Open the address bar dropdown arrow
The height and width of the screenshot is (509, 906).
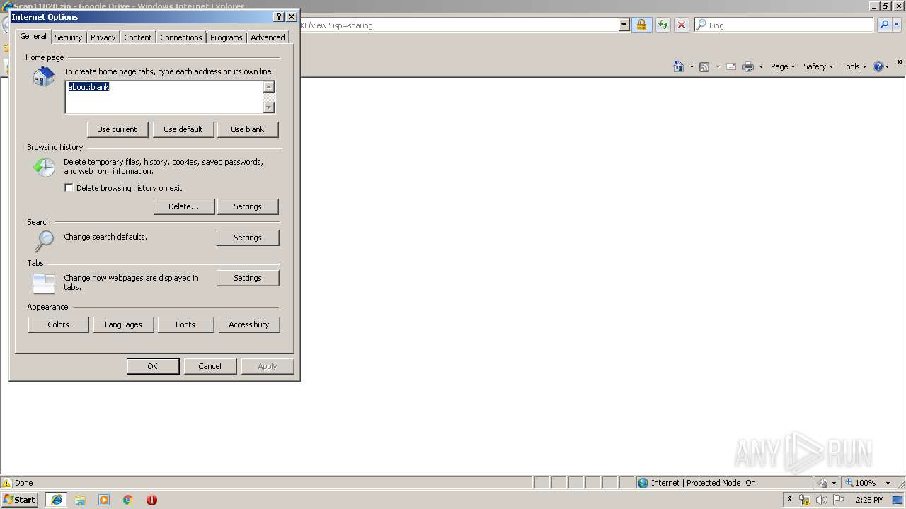coord(624,25)
